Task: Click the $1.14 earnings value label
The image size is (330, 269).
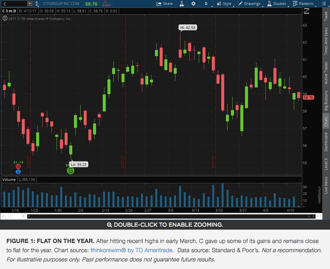Action: click(x=18, y=162)
